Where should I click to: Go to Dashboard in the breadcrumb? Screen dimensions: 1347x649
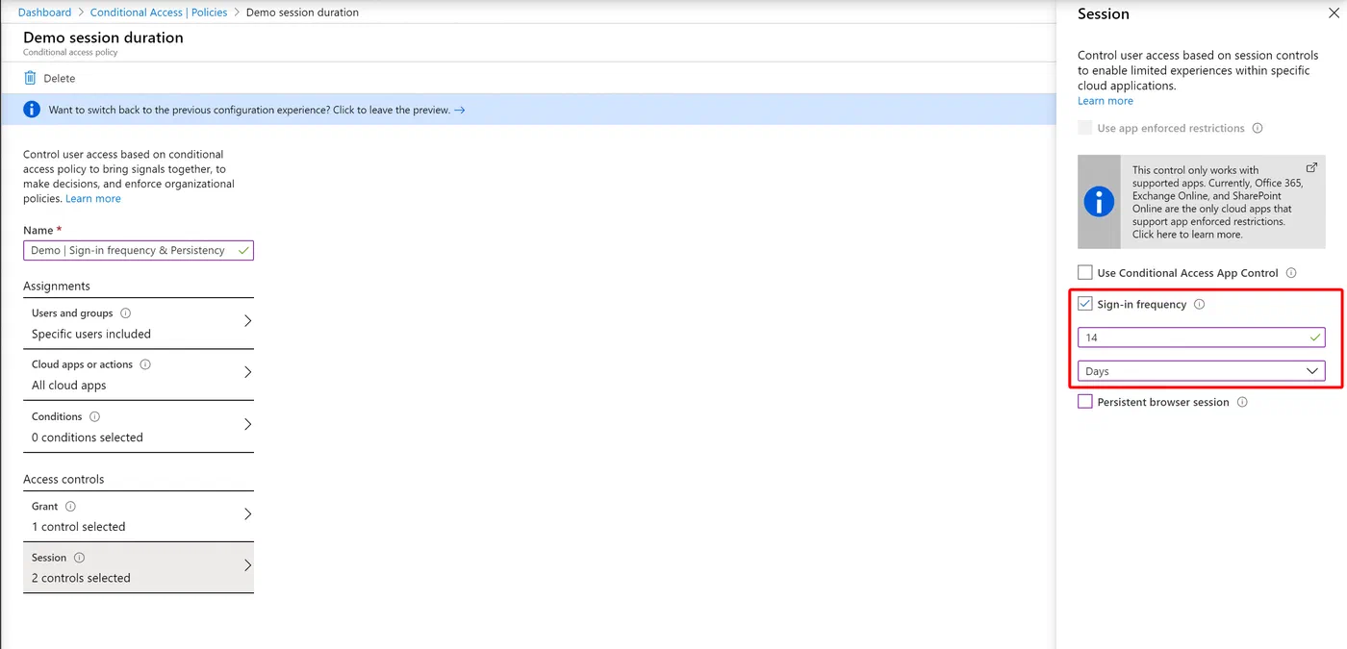coord(45,12)
